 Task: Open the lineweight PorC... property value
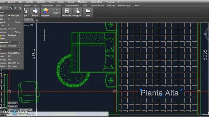14,32
